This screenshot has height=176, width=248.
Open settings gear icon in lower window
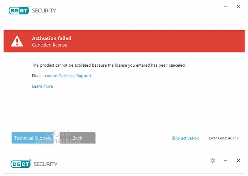pos(213,161)
